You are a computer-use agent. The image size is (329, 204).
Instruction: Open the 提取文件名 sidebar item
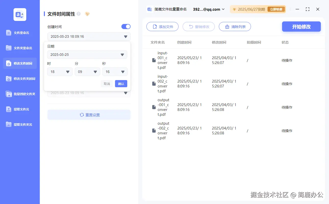pyautogui.click(x=20, y=109)
